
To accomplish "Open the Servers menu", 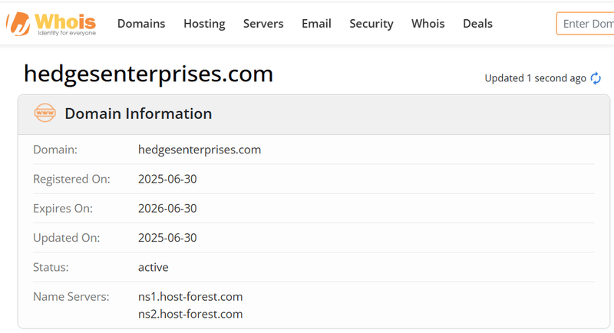I will click(x=263, y=24).
